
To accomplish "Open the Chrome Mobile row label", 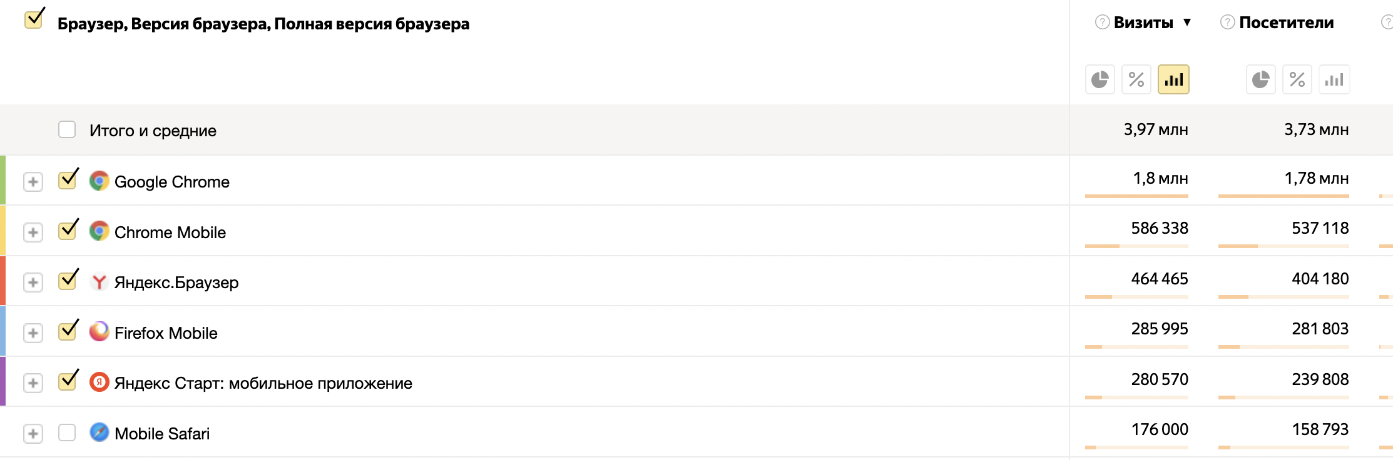I will point(170,232).
